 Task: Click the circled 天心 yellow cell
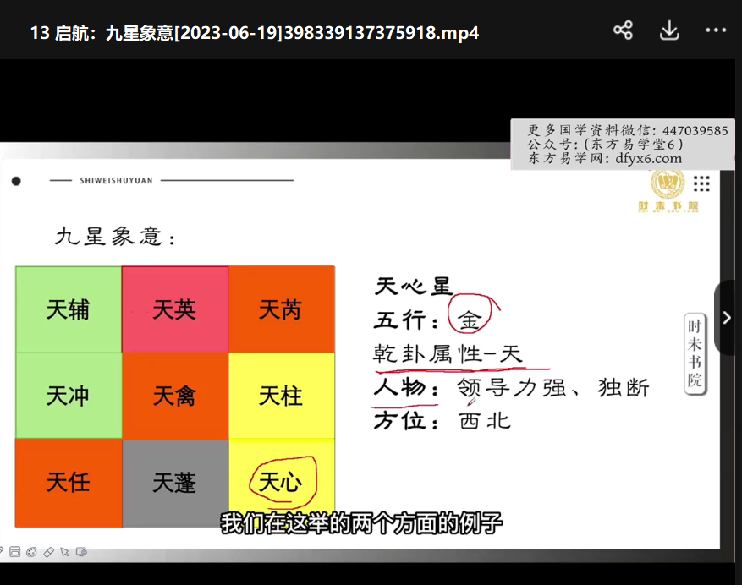pos(282,483)
